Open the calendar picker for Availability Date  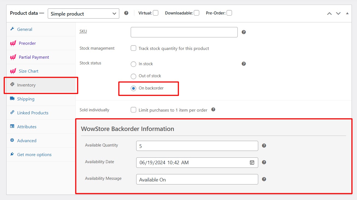pos(252,162)
